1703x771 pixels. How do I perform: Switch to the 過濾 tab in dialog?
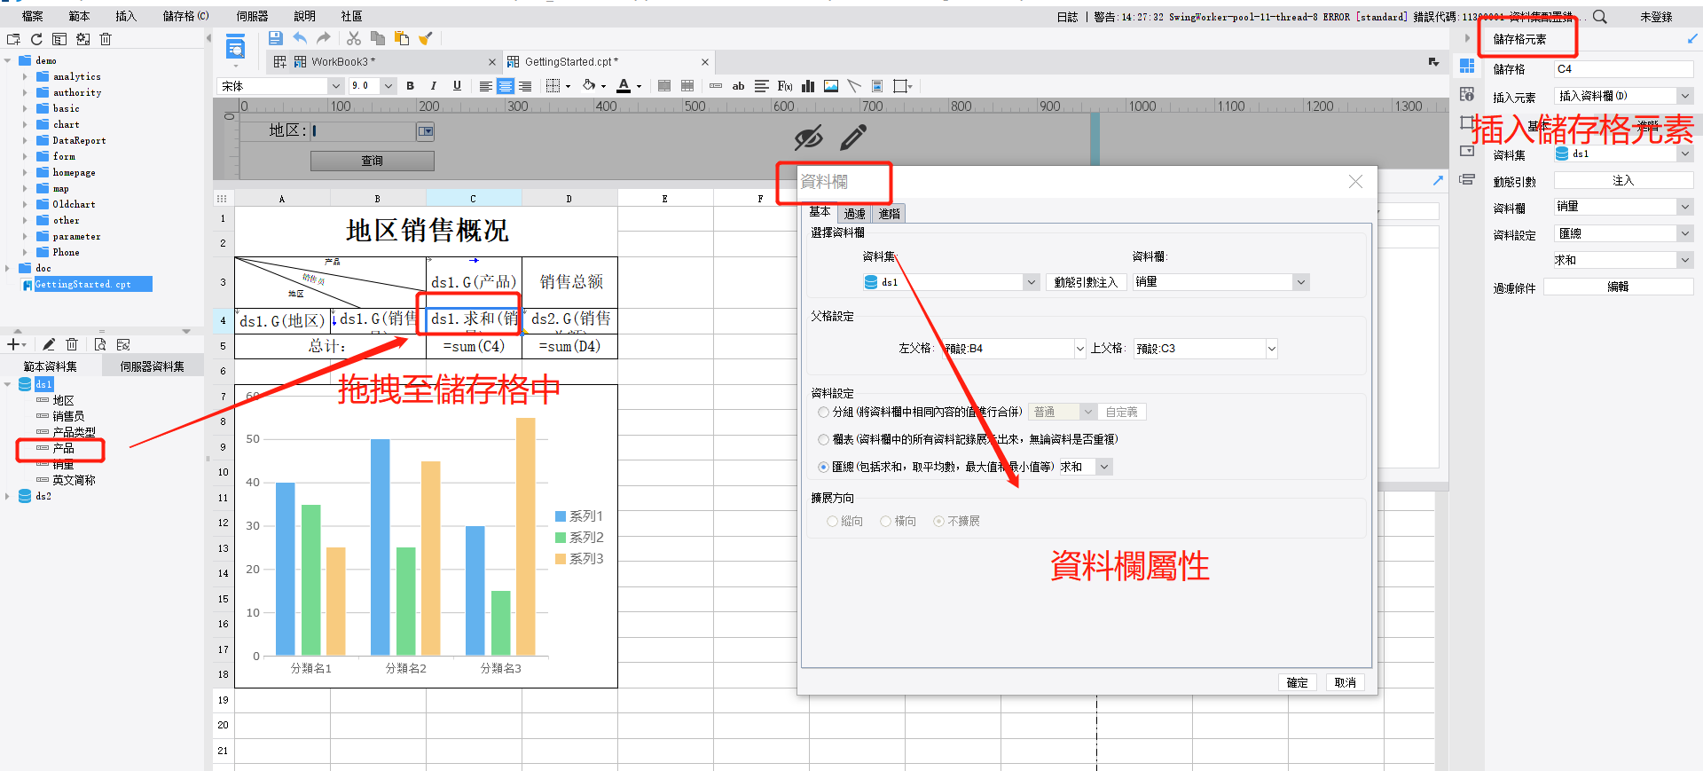[x=854, y=214]
